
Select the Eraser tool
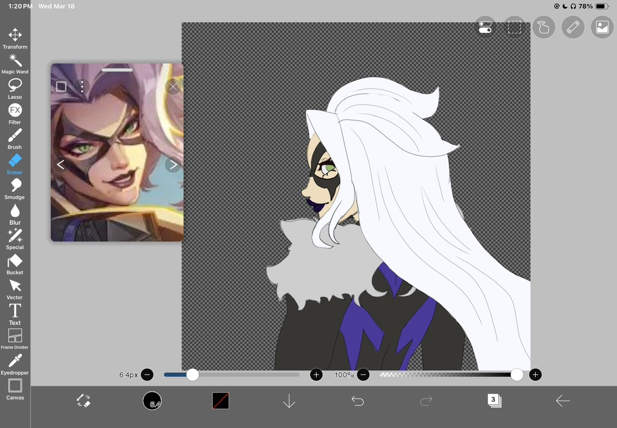(x=15, y=164)
